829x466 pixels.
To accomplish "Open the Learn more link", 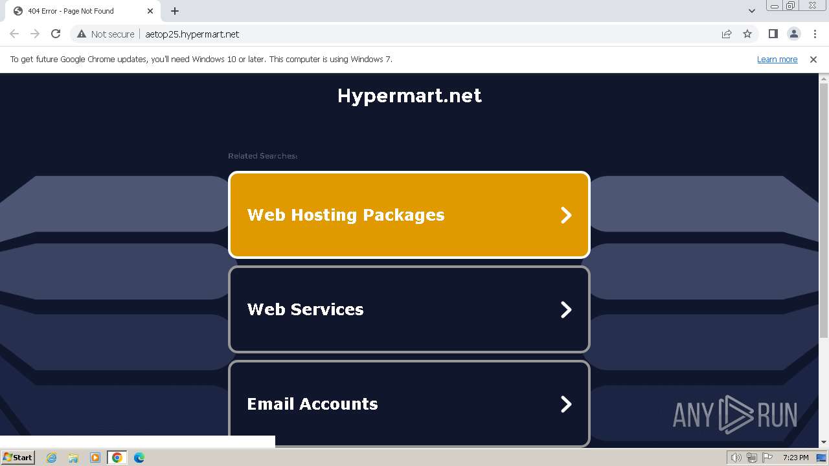I will [777, 60].
